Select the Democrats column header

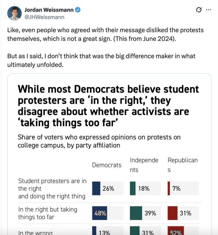106,165
